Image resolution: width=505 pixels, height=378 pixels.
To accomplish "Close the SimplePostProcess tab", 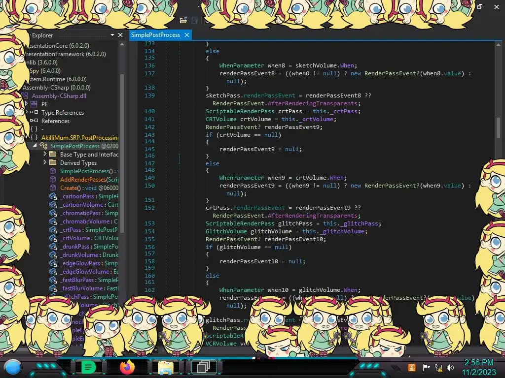I will coord(187,35).
